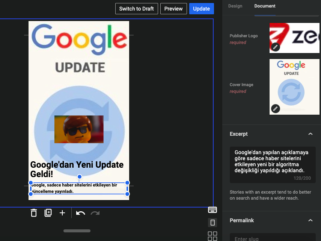Screen dimensions: 321x241
Task: Click the page carousel scrollbar
Action: [77, 231]
